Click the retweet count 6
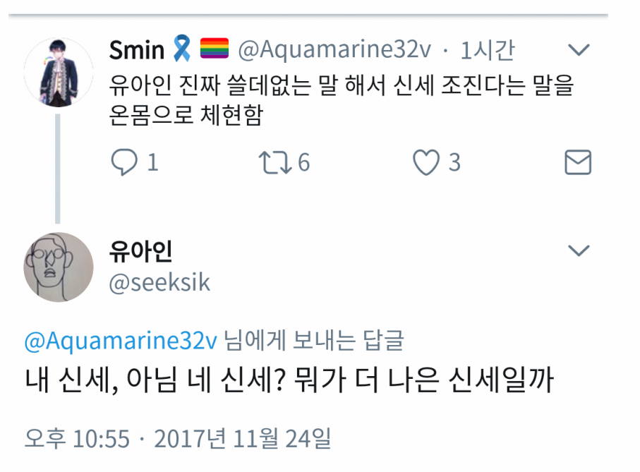 303,163
